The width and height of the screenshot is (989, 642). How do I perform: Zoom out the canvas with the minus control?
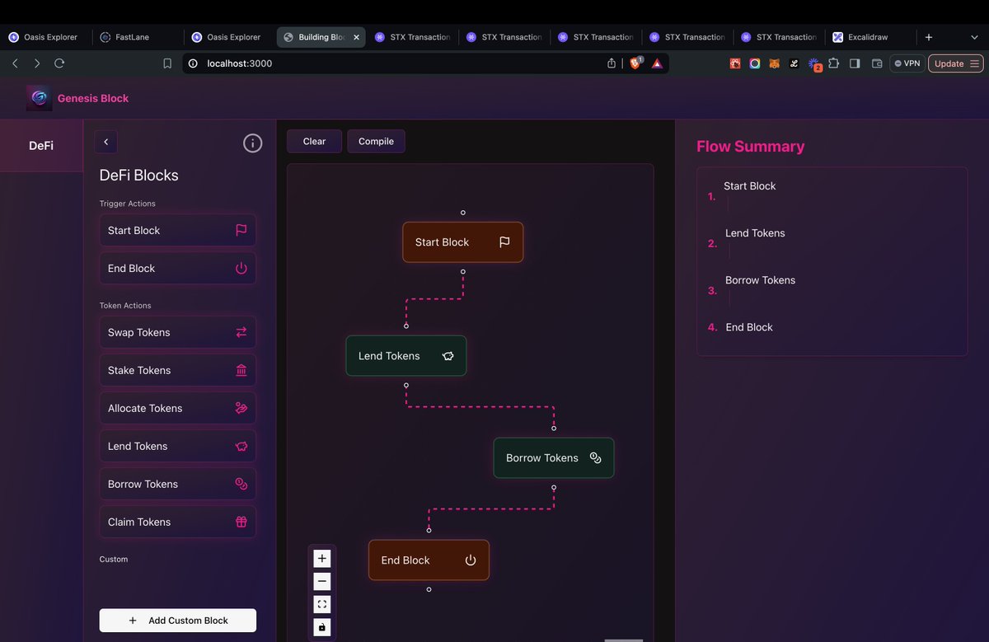pos(322,581)
